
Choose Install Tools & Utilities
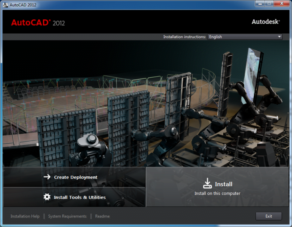pos(74,197)
